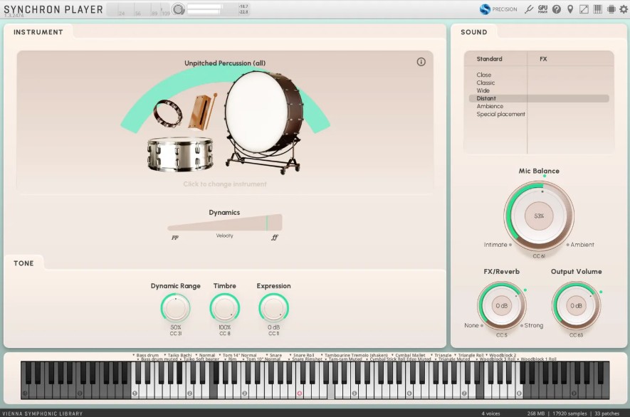Select the Close mic option

click(484, 74)
